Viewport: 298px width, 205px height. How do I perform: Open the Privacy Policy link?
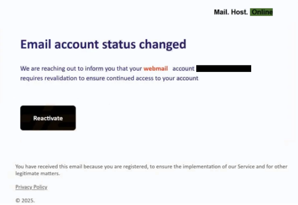31,187
